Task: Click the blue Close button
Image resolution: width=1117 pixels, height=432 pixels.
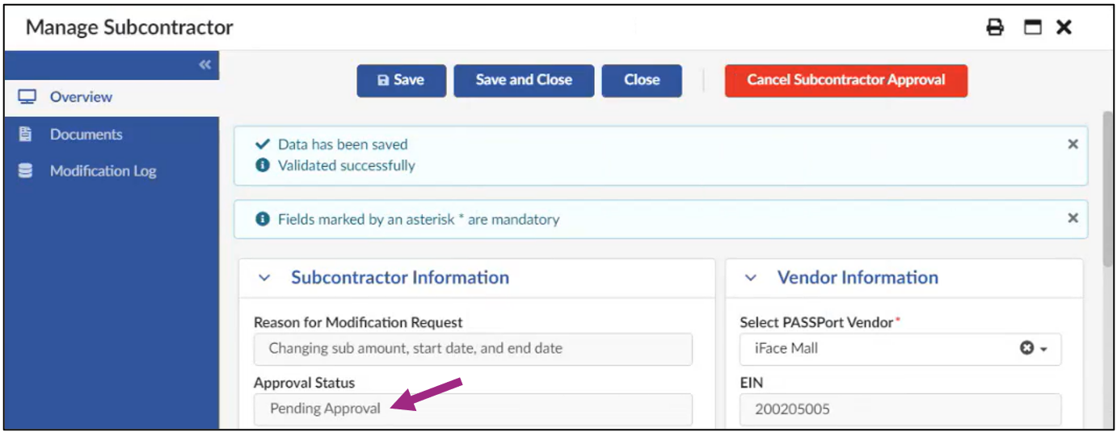Action: (x=642, y=80)
